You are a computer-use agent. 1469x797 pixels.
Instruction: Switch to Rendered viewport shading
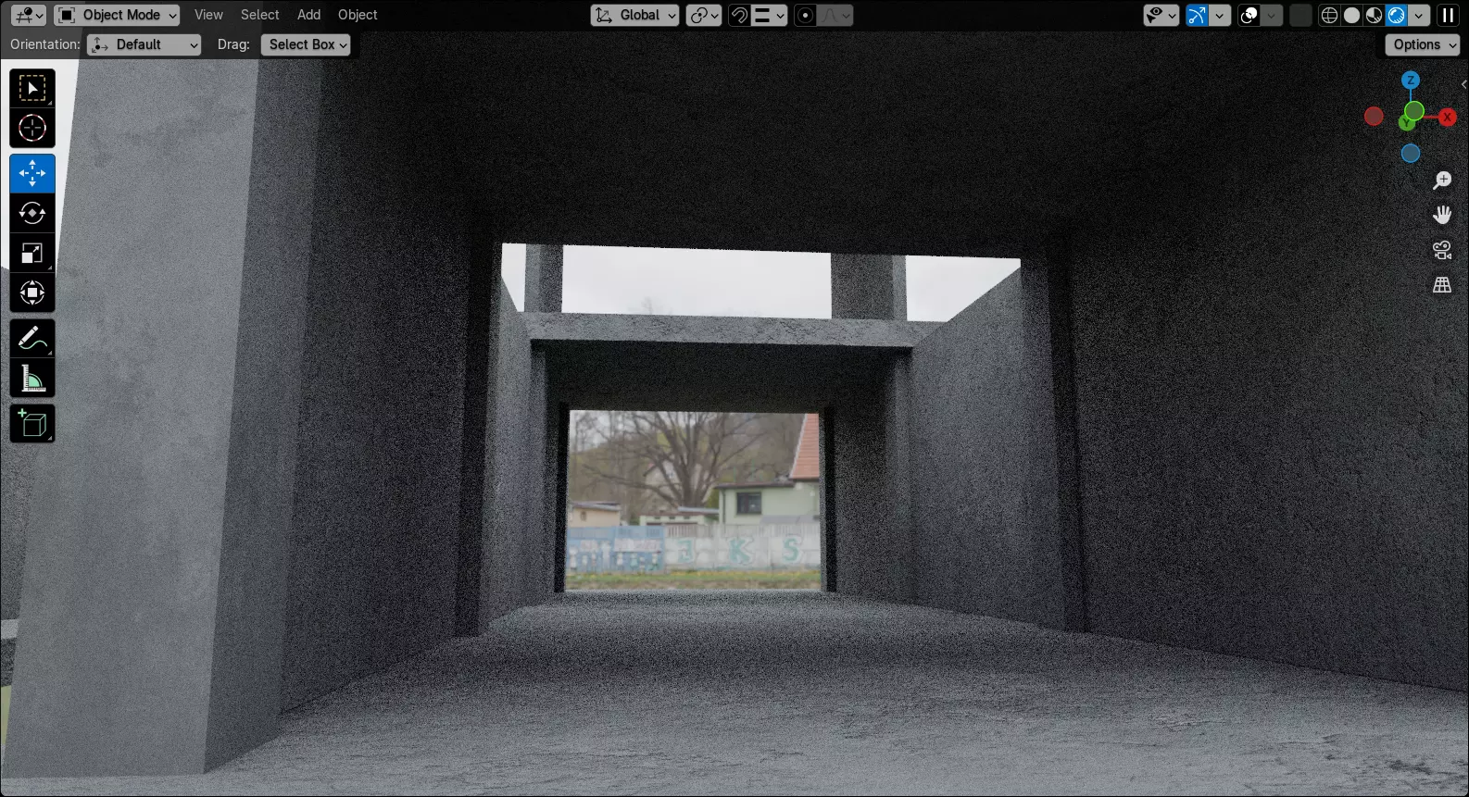coord(1397,15)
